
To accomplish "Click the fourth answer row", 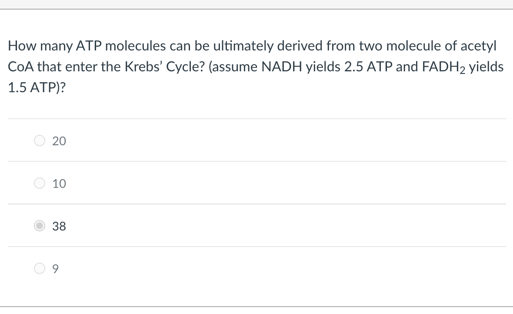I will coord(174,268).
